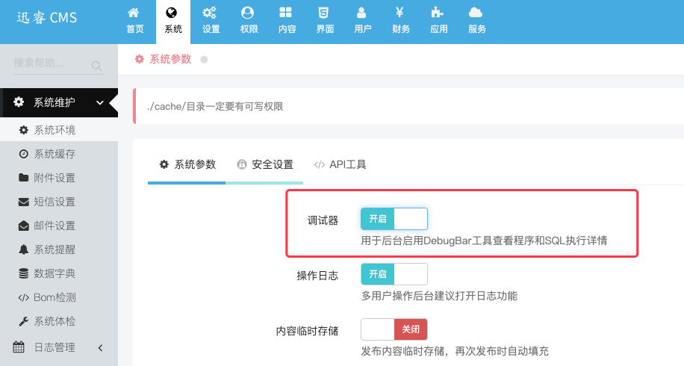The image size is (684, 366).
Task: Click the wrench icon next to 系统体检
Action: pos(24,321)
